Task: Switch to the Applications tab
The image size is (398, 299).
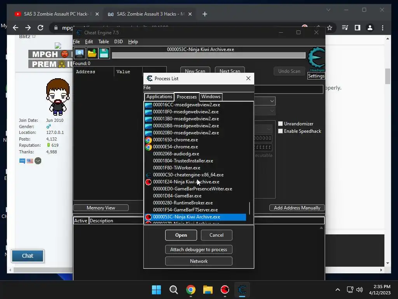Action: tap(159, 97)
